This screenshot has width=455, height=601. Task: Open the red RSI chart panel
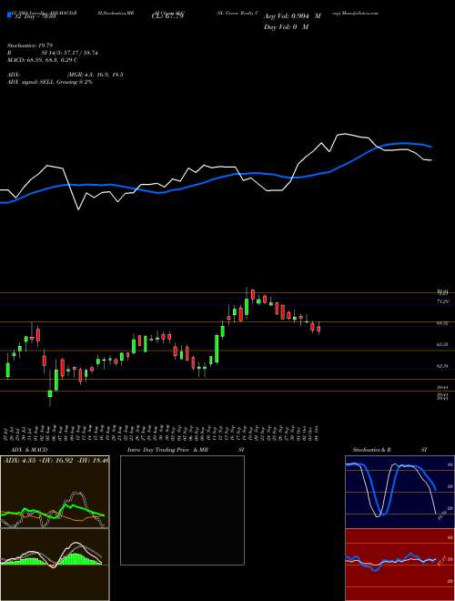[399, 565]
